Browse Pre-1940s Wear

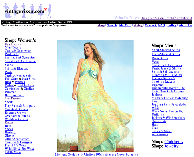pos(16,145)
